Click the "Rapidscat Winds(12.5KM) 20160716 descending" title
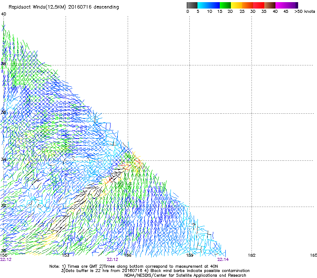Screen dimensions: 317x278 click(x=64, y=7)
